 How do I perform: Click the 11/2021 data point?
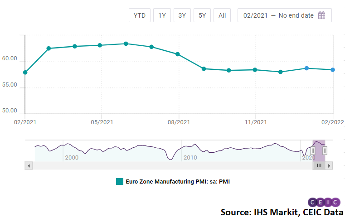coord(255,70)
